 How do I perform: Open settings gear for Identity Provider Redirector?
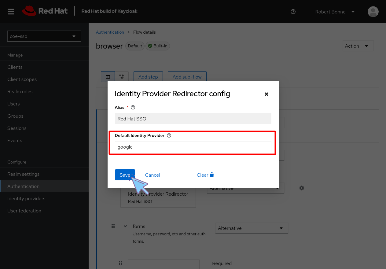(x=302, y=188)
